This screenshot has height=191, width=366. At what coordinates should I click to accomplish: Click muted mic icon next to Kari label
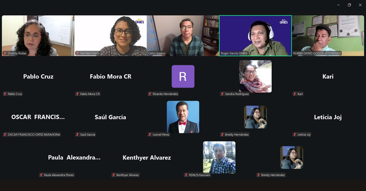[295, 94]
